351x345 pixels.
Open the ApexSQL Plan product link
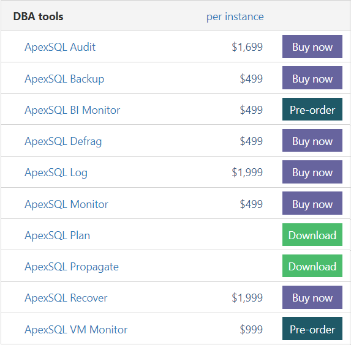click(x=58, y=236)
